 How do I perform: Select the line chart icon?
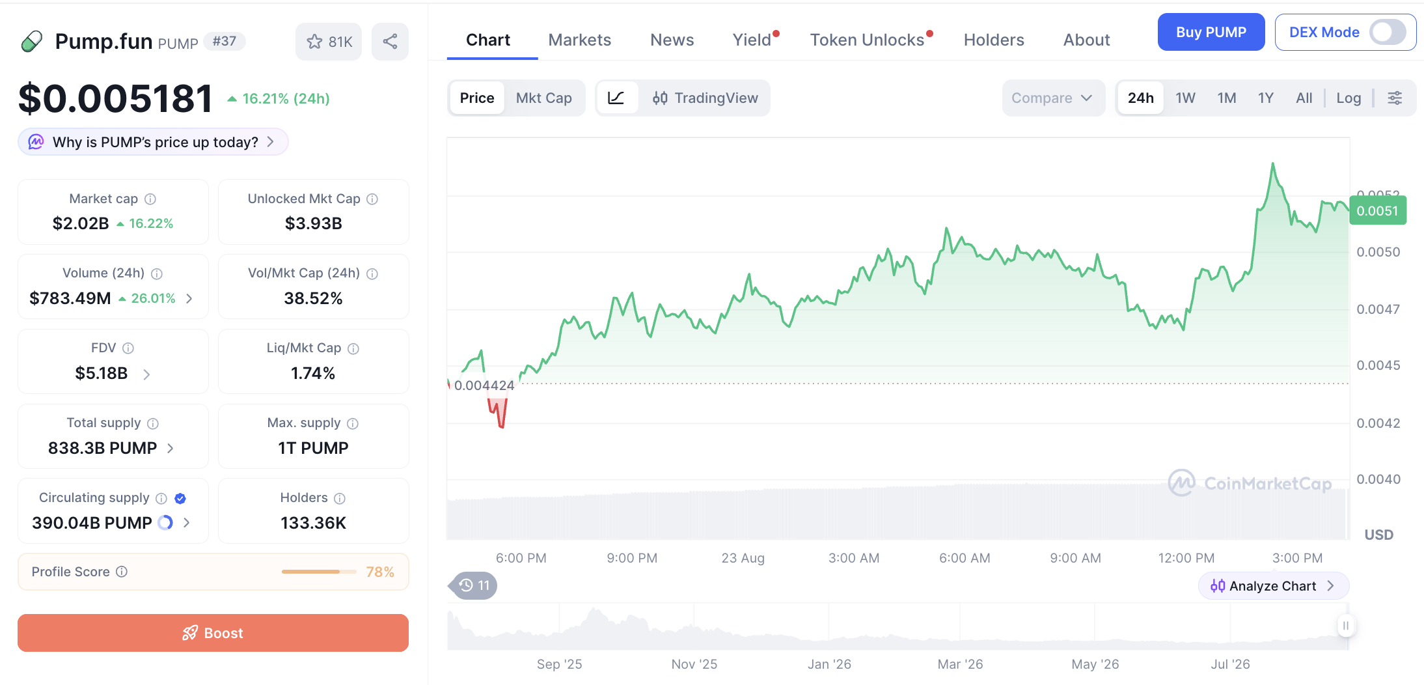coord(616,98)
